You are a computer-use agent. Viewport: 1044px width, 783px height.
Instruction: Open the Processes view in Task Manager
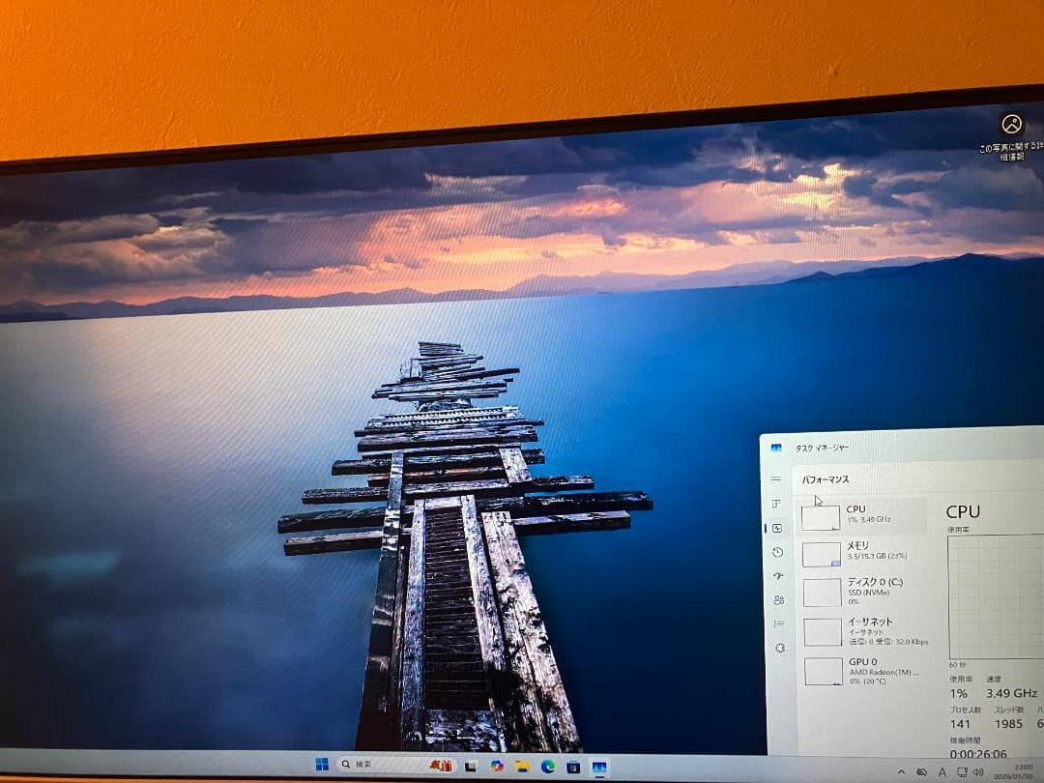775,503
